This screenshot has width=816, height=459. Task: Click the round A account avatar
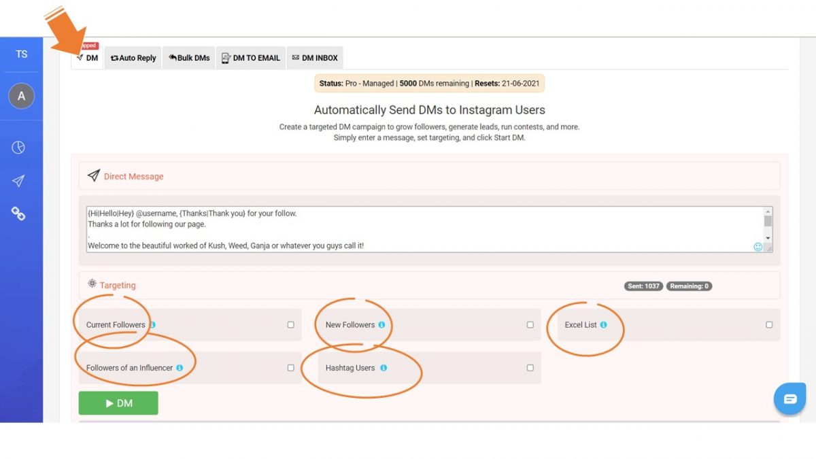pyautogui.click(x=21, y=97)
